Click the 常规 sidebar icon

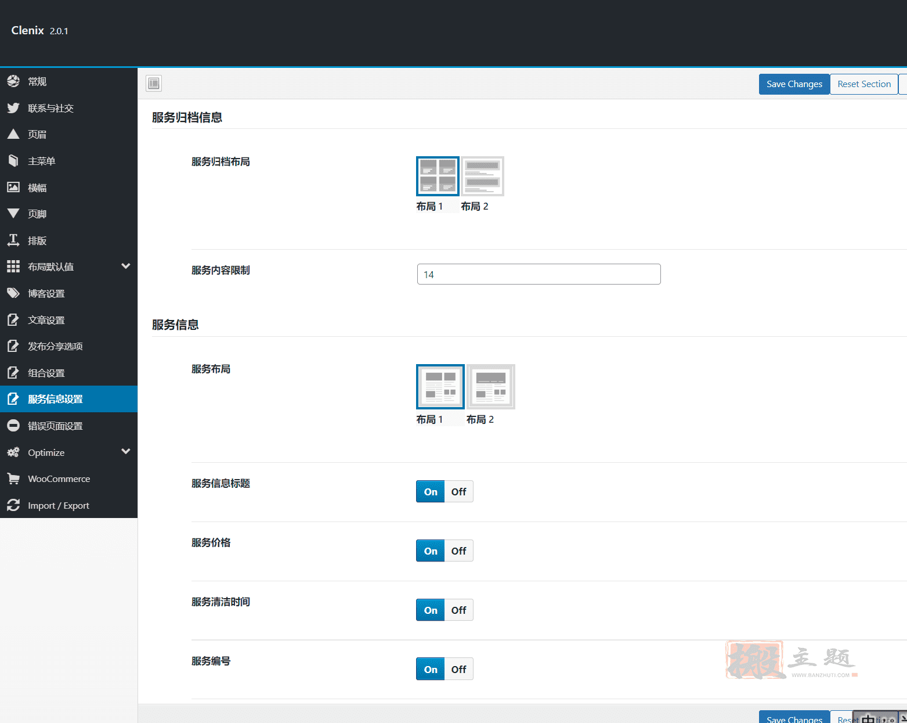pos(13,81)
